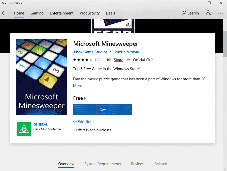
Task: Click the star rating row
Action: 83,60
